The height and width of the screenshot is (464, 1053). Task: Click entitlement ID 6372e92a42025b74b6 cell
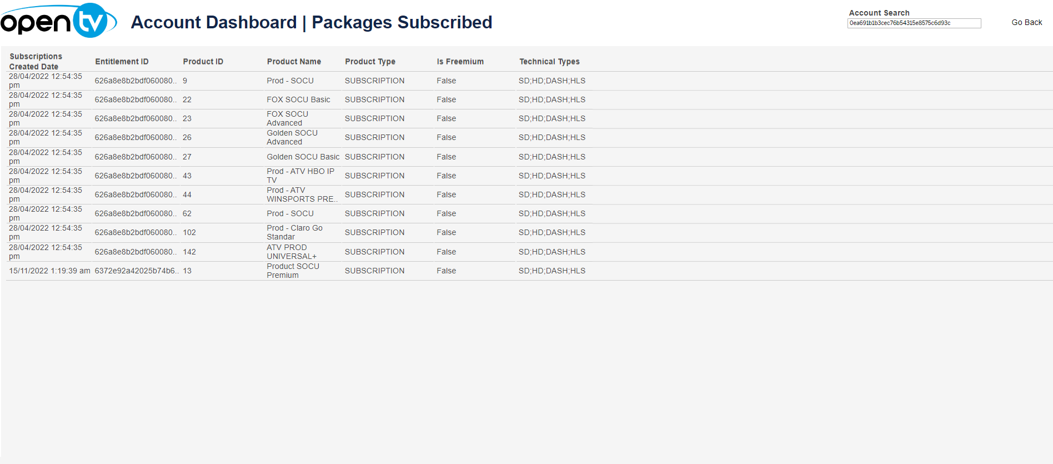[x=136, y=271]
